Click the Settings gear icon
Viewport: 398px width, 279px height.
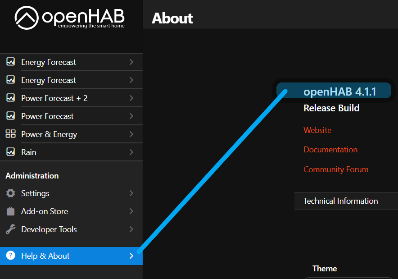[x=10, y=193]
